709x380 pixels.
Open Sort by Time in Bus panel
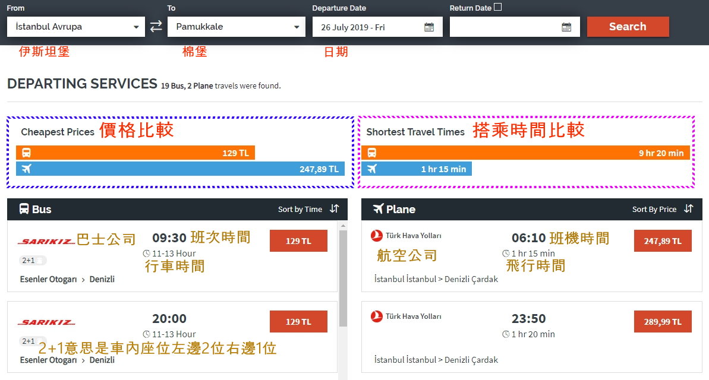[x=300, y=209]
